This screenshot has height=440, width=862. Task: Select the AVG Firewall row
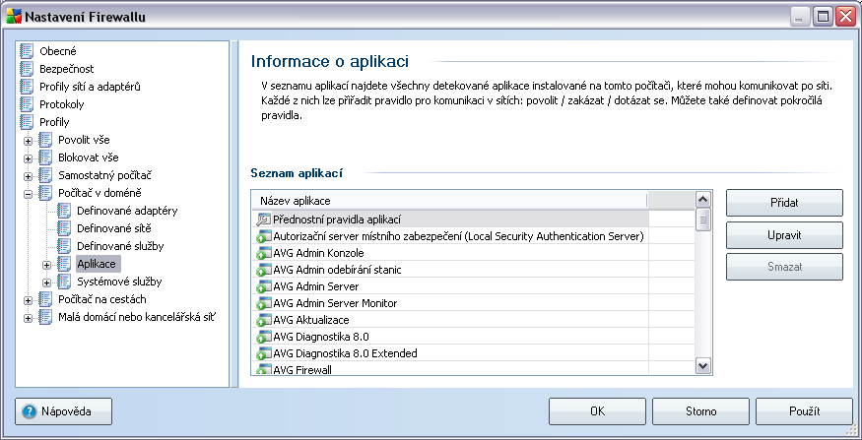473,369
